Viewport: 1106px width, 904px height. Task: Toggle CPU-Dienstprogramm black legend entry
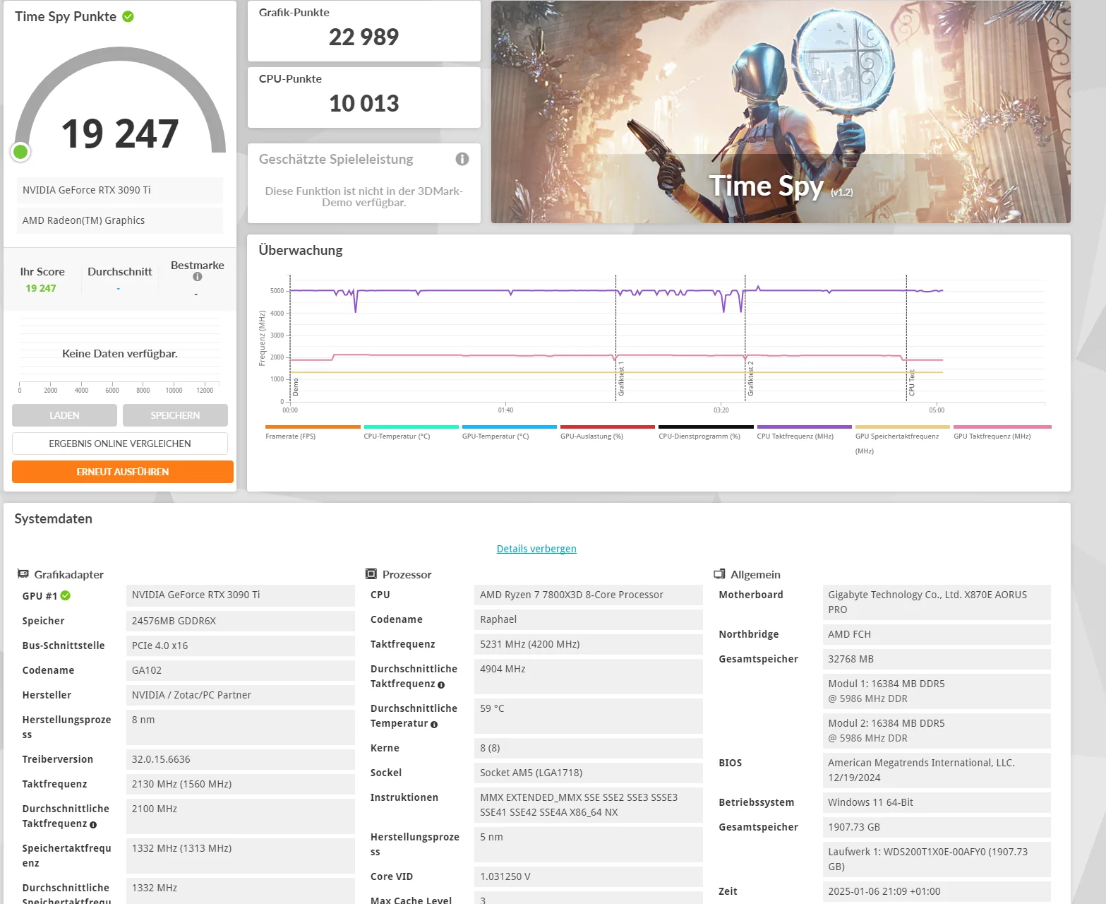click(706, 432)
